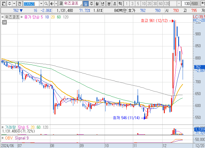Switch to the 월 monthly period tab
The image size is (205, 148).
point(97,4)
